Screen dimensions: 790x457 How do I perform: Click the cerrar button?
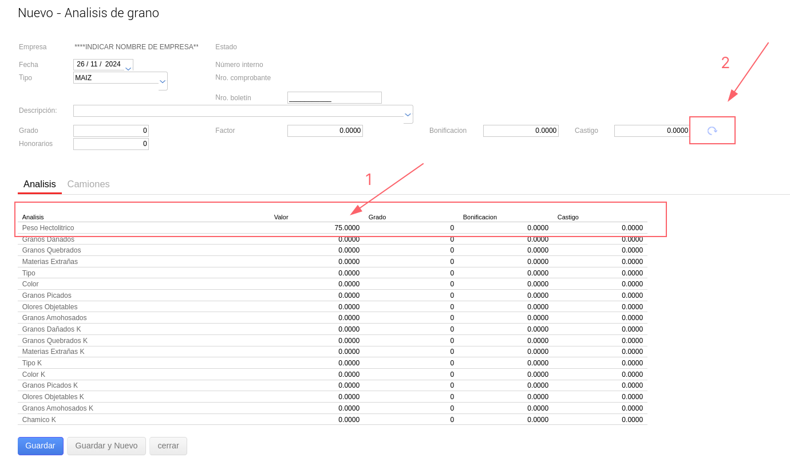pos(168,446)
